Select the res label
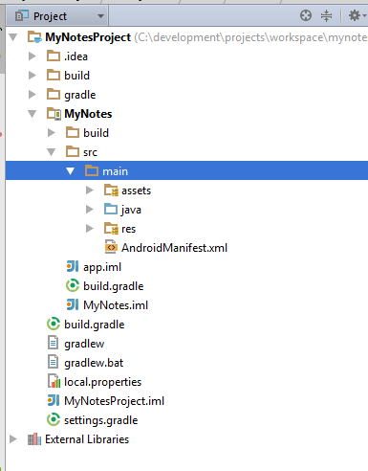This screenshot has height=471, width=368. pos(128,229)
